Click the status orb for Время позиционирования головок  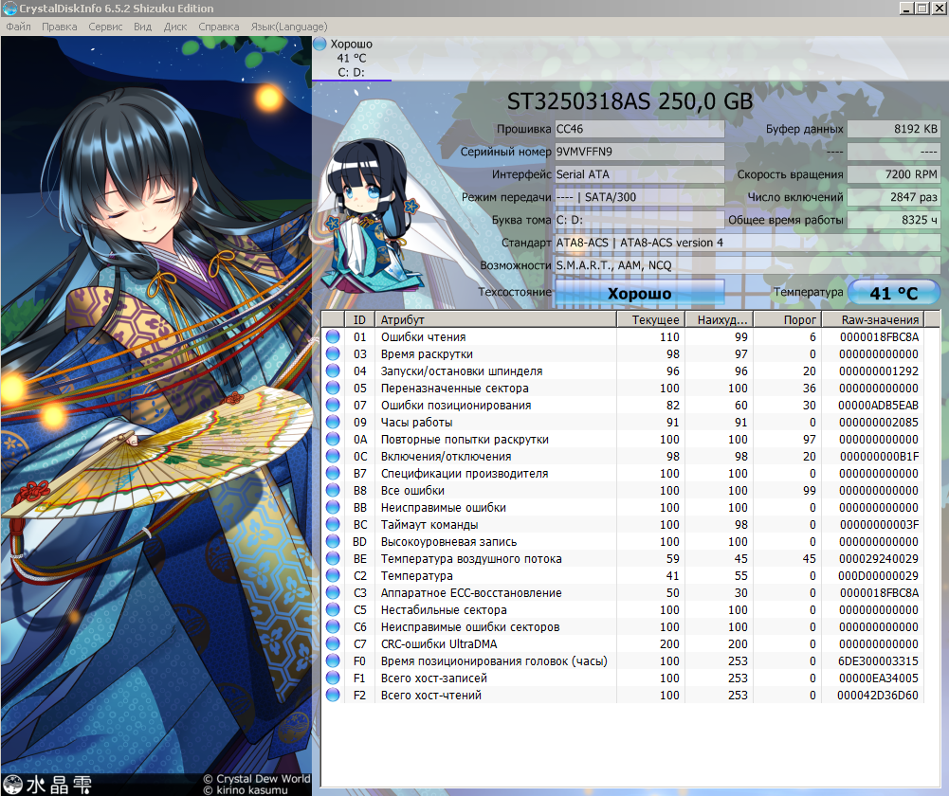coord(332,660)
